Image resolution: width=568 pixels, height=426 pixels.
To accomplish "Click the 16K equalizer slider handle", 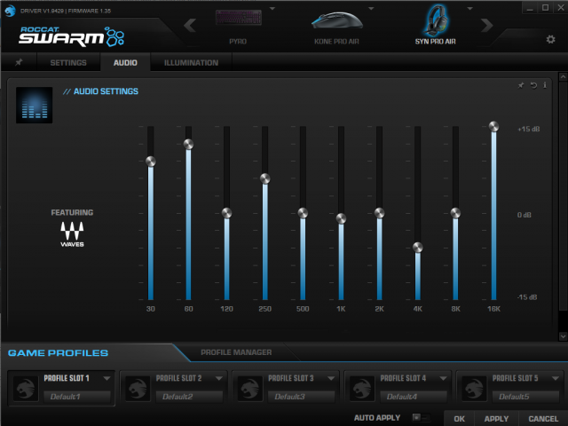I will (494, 127).
